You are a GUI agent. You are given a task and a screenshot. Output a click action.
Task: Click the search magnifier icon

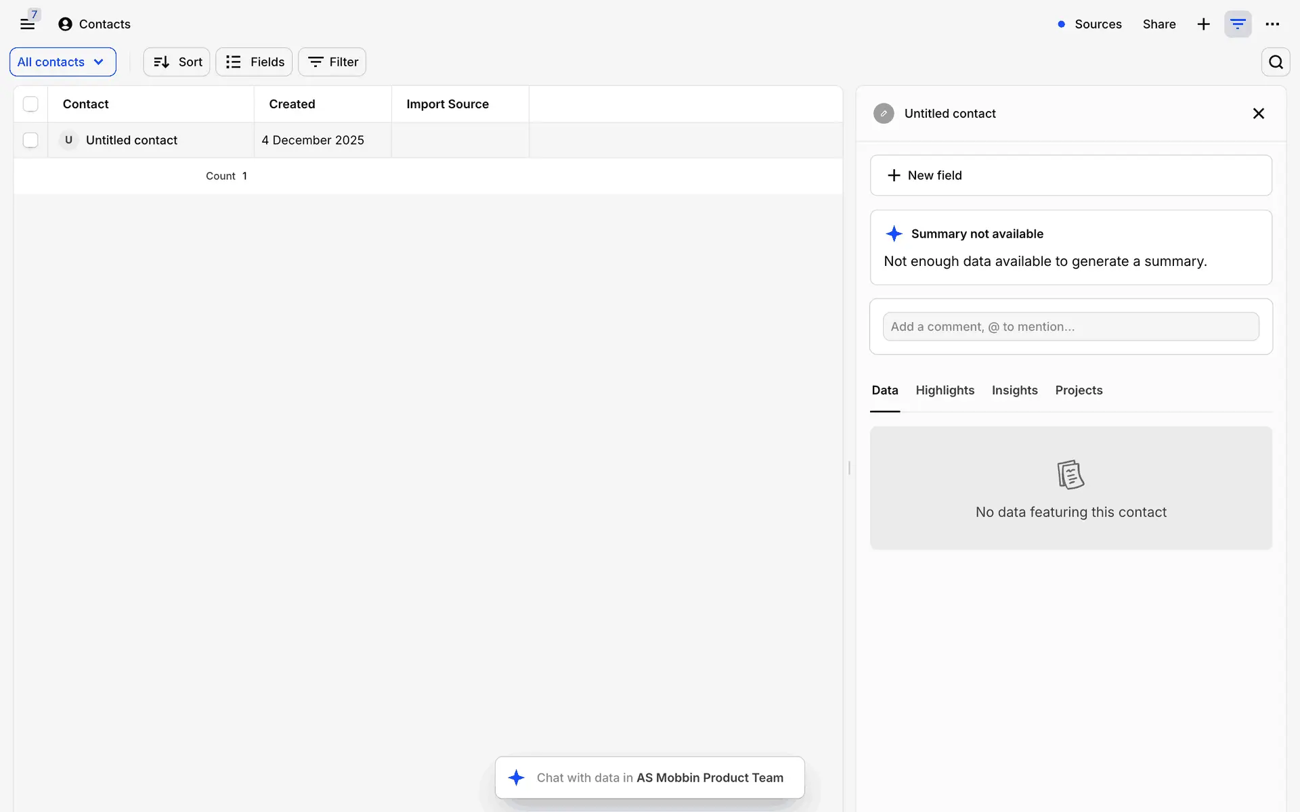coord(1276,62)
